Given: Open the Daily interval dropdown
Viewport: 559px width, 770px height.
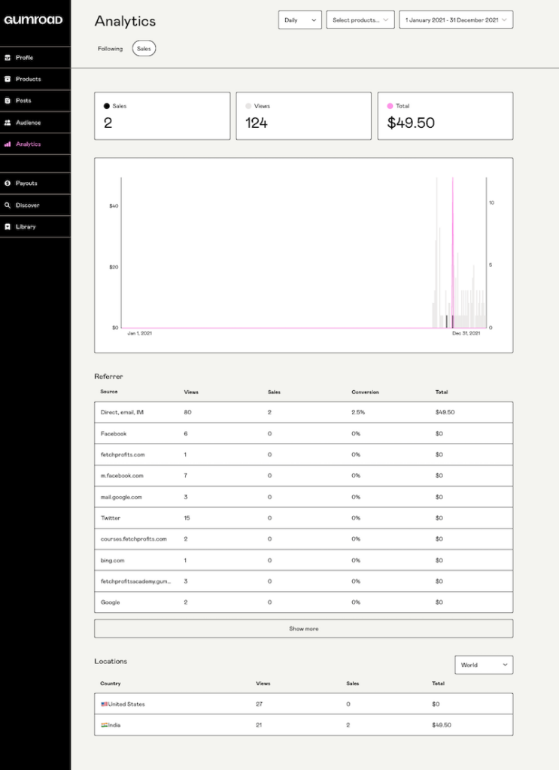Looking at the screenshot, I should pyautogui.click(x=300, y=20).
